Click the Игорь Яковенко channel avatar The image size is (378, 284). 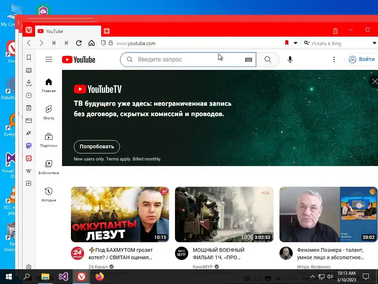click(x=286, y=253)
